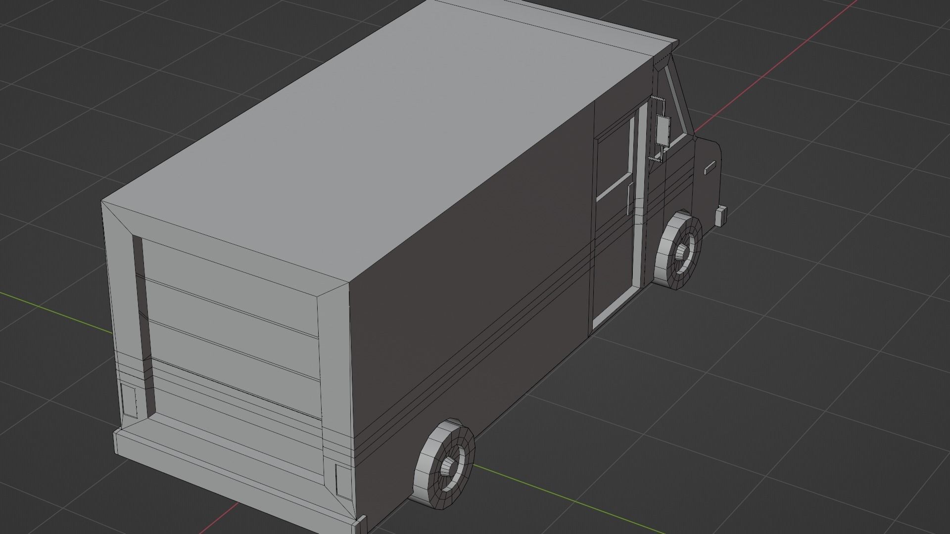The image size is (950, 534).
Task: Select the left rear tail light
Action: 130,400
